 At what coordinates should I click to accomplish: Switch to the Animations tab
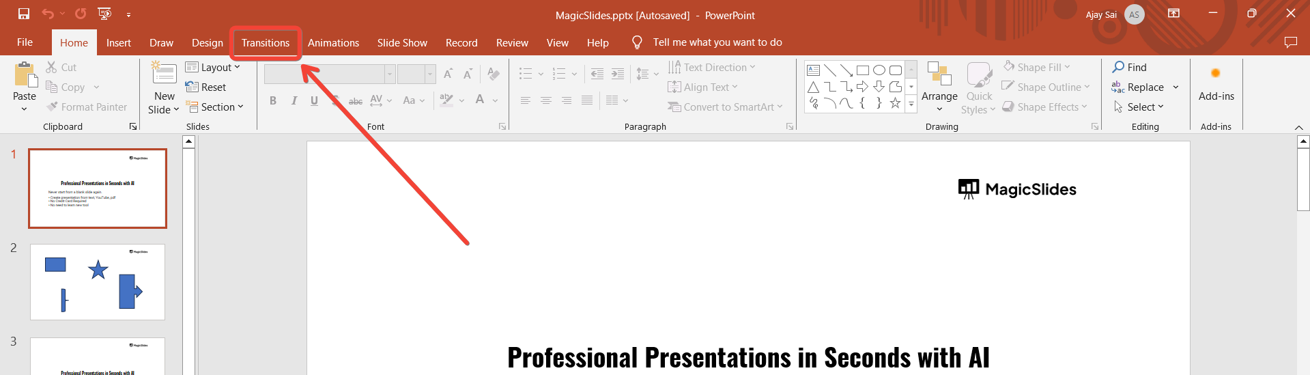click(333, 43)
